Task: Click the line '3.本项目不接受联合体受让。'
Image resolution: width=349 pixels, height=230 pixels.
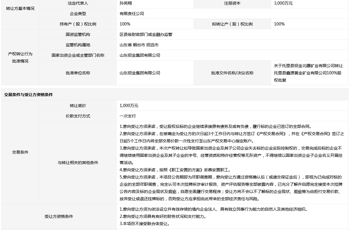Action: click(x=144, y=224)
